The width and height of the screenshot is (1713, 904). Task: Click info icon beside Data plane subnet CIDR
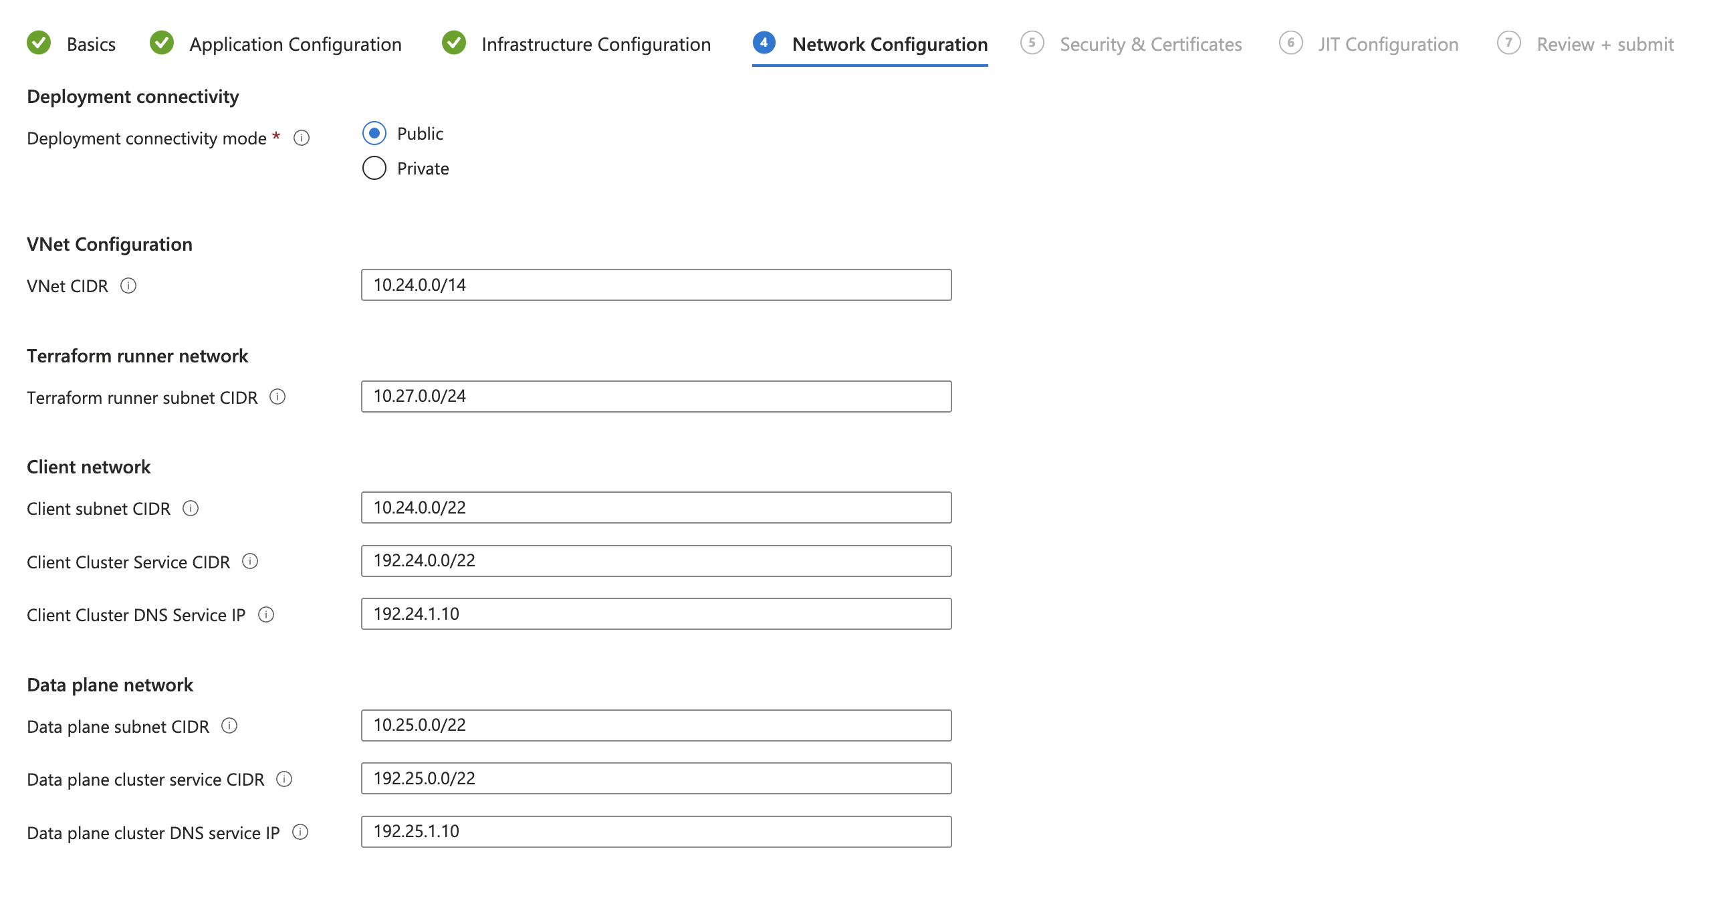[229, 726]
